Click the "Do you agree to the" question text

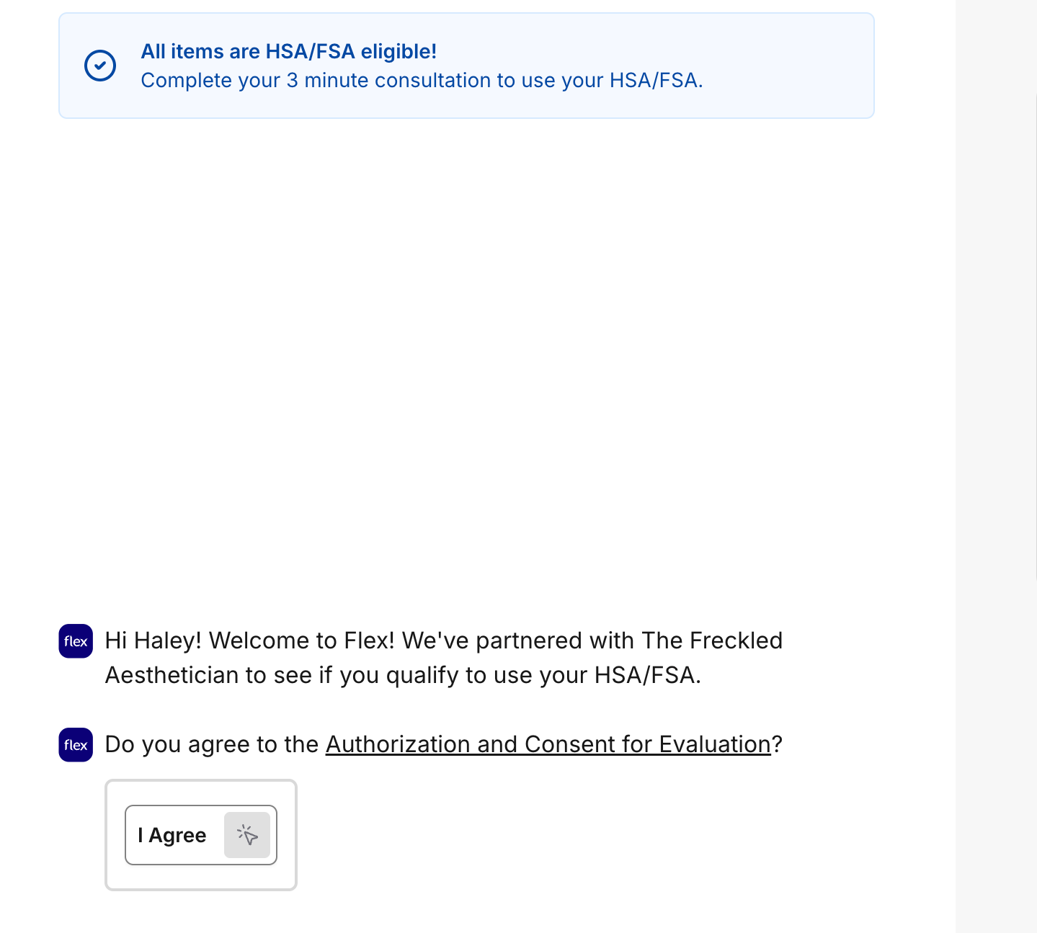211,744
